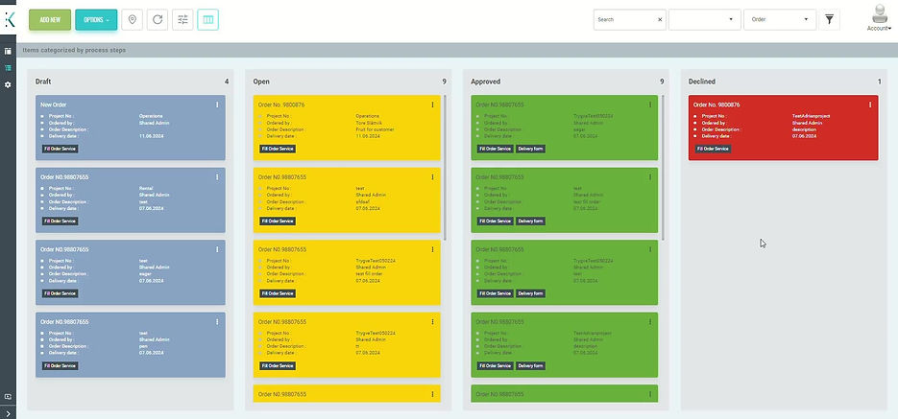Open the OPTIONS dropdown button

pos(96,19)
